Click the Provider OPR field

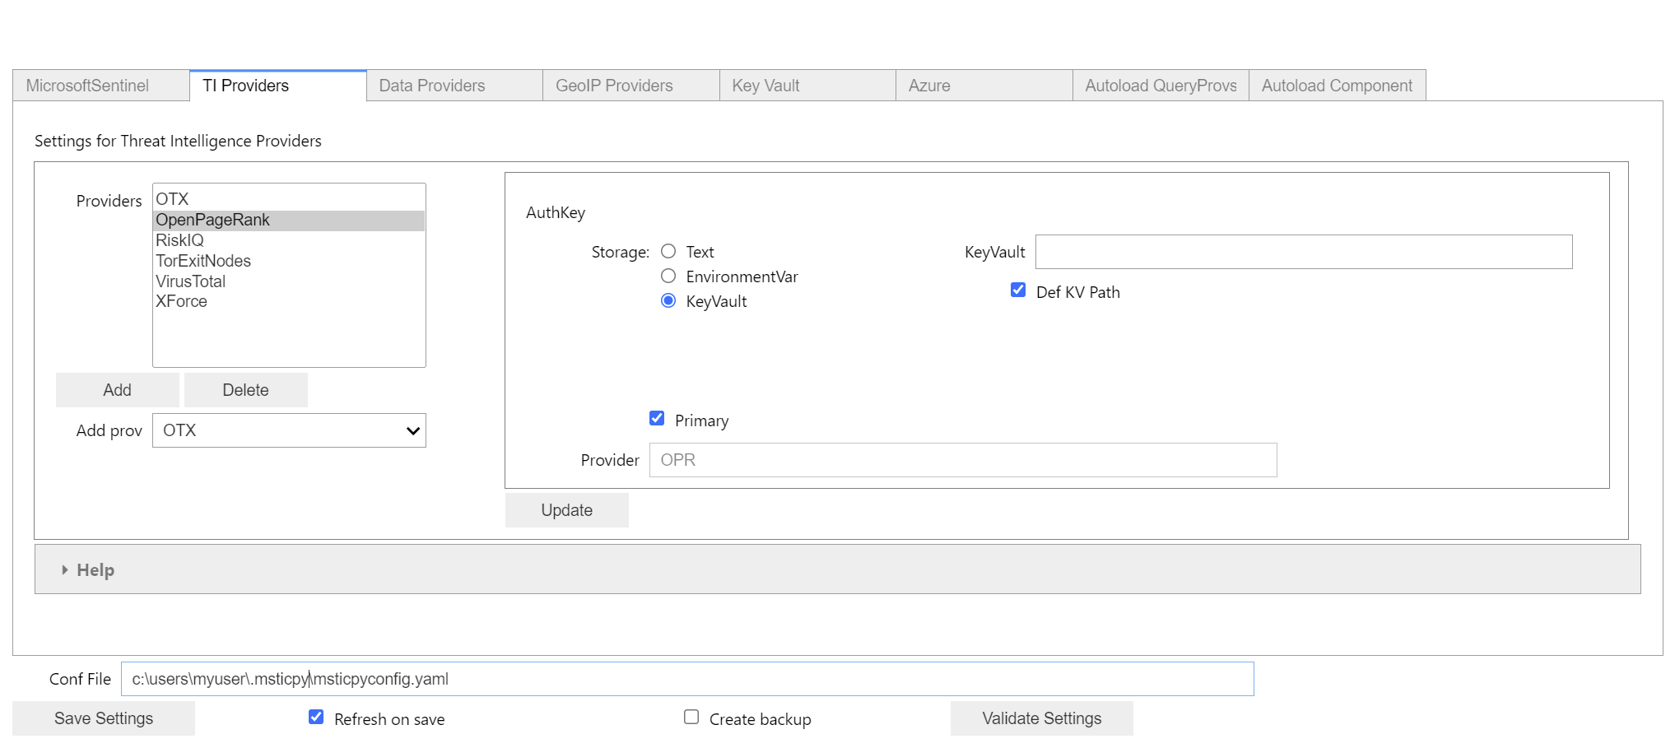pos(963,460)
